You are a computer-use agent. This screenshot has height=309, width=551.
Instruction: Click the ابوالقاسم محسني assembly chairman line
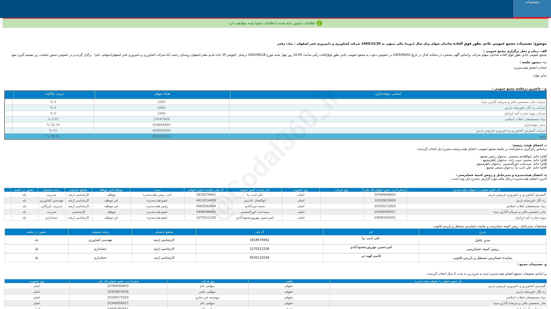[512, 157]
